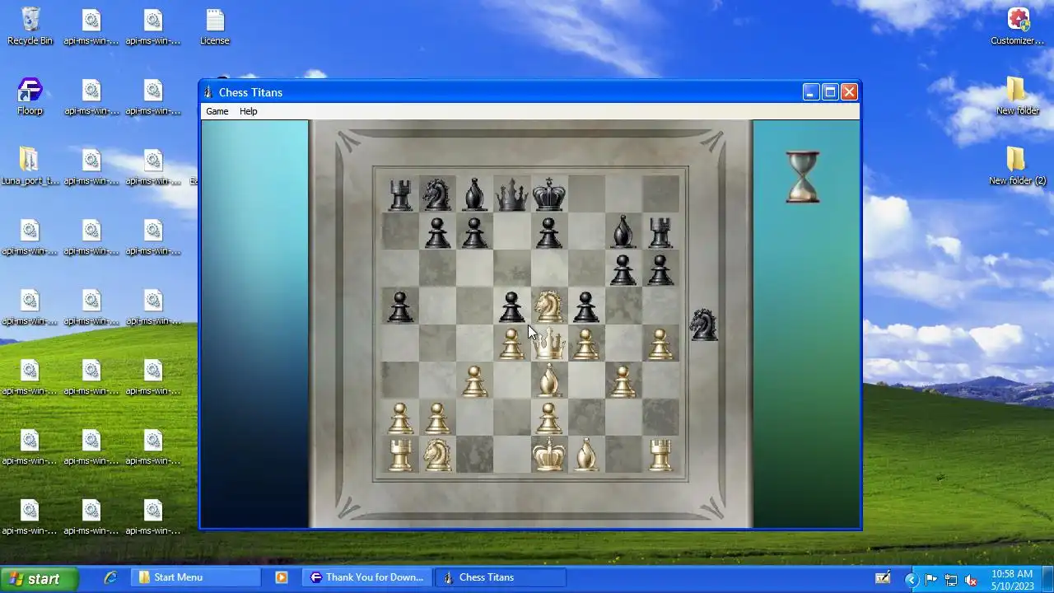
Task: Select the white rook on h1
Action: tap(660, 455)
